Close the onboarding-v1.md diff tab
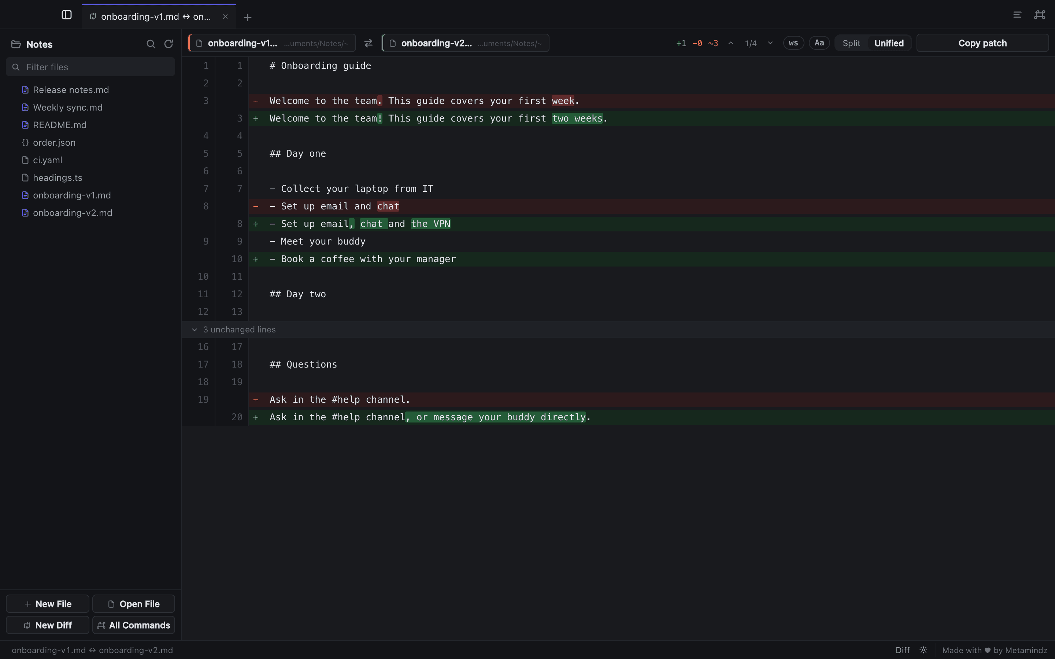Image resolution: width=1055 pixels, height=659 pixels. 225,16
